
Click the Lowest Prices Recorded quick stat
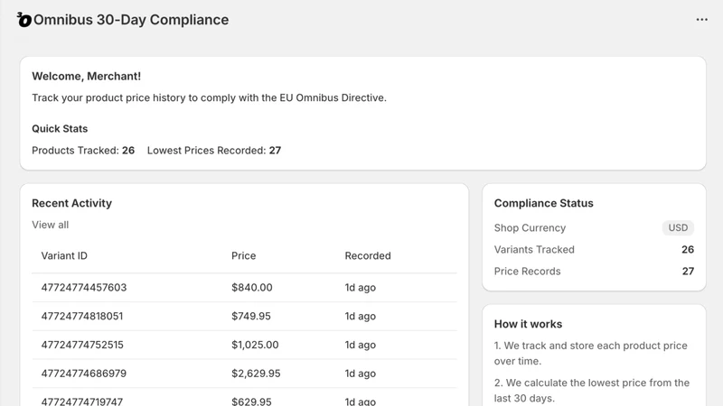point(214,150)
